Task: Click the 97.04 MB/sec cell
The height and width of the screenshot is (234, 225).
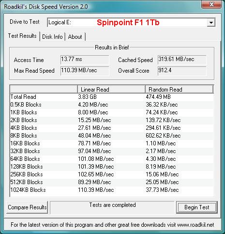Action: [x=94, y=151]
